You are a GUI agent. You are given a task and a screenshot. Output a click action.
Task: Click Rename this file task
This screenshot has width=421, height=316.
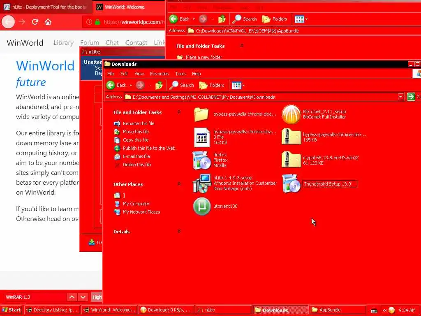[x=139, y=123]
